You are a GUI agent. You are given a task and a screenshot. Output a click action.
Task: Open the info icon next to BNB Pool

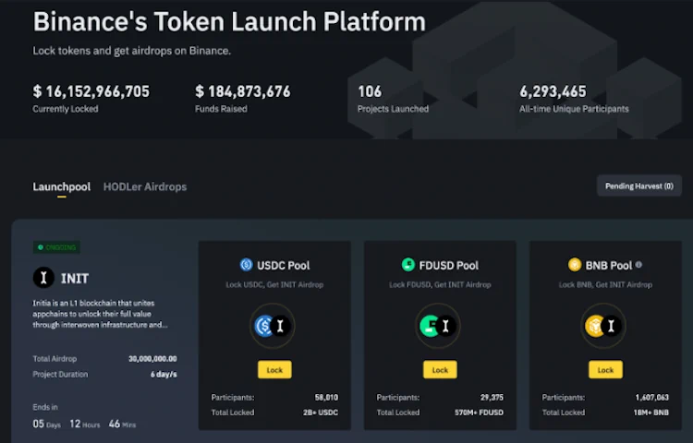point(638,265)
